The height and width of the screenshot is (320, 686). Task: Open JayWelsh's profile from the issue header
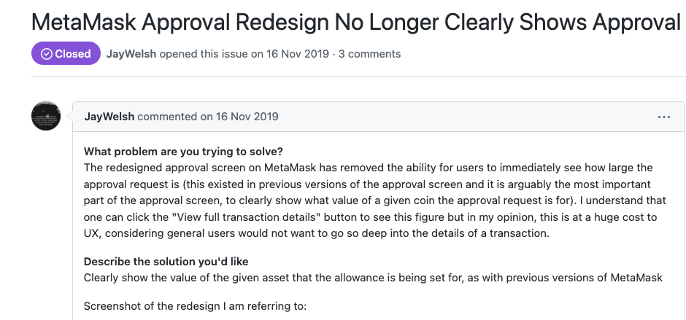[x=131, y=54]
